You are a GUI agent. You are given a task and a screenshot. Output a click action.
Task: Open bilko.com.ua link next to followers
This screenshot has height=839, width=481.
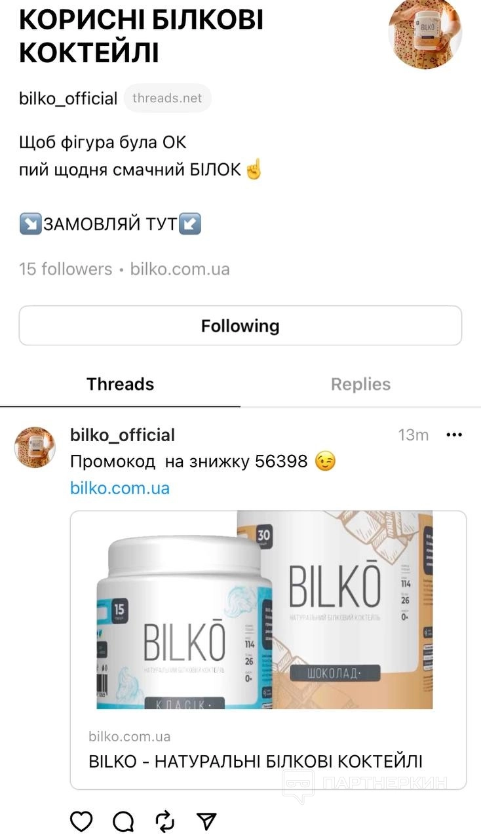(180, 269)
